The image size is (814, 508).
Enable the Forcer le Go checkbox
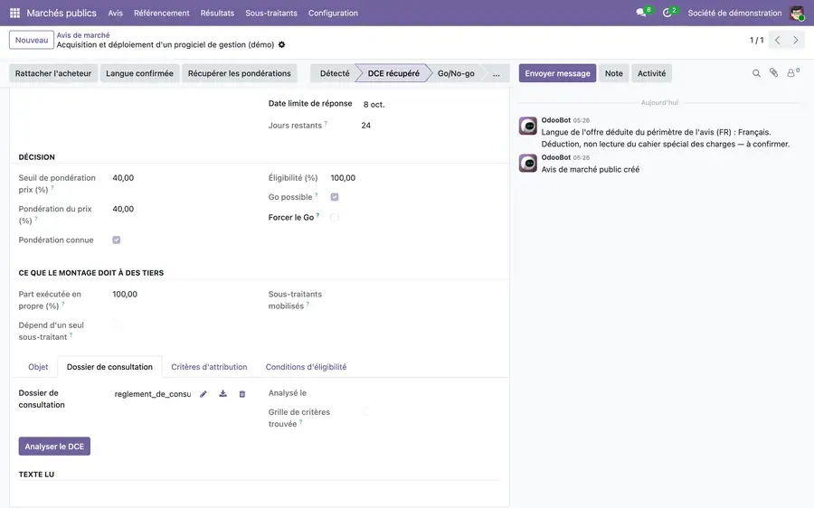click(x=335, y=218)
